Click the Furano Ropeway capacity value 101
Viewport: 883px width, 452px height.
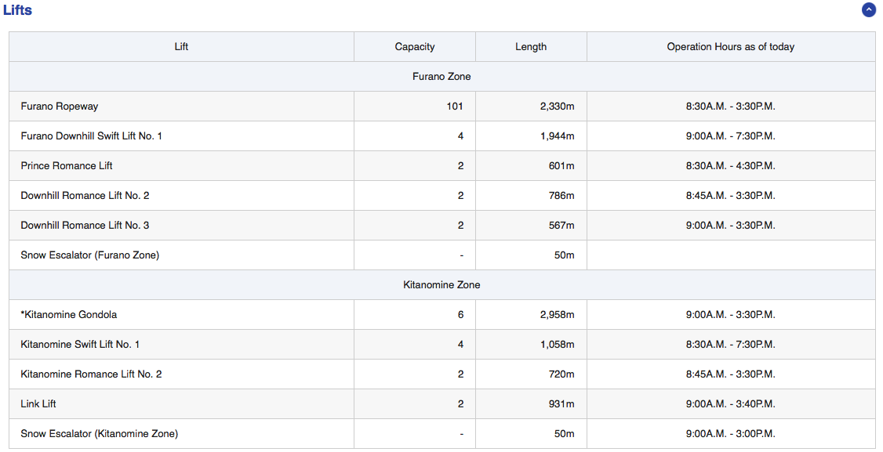pos(455,107)
